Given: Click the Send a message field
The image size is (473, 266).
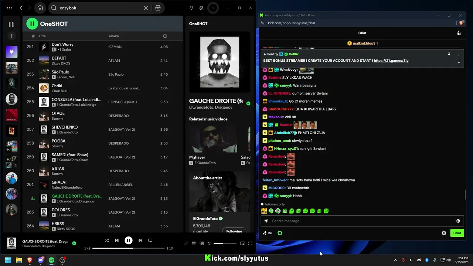Looking at the screenshot, I should [361, 221].
